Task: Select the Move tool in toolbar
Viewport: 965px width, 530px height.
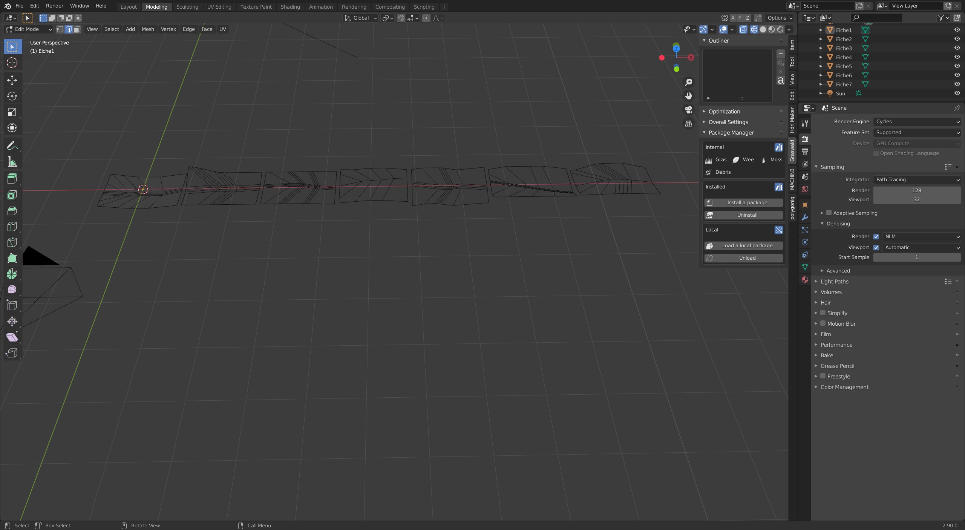Action: (12, 80)
